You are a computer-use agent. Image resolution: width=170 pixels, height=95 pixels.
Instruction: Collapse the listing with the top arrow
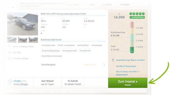pos(13,7)
